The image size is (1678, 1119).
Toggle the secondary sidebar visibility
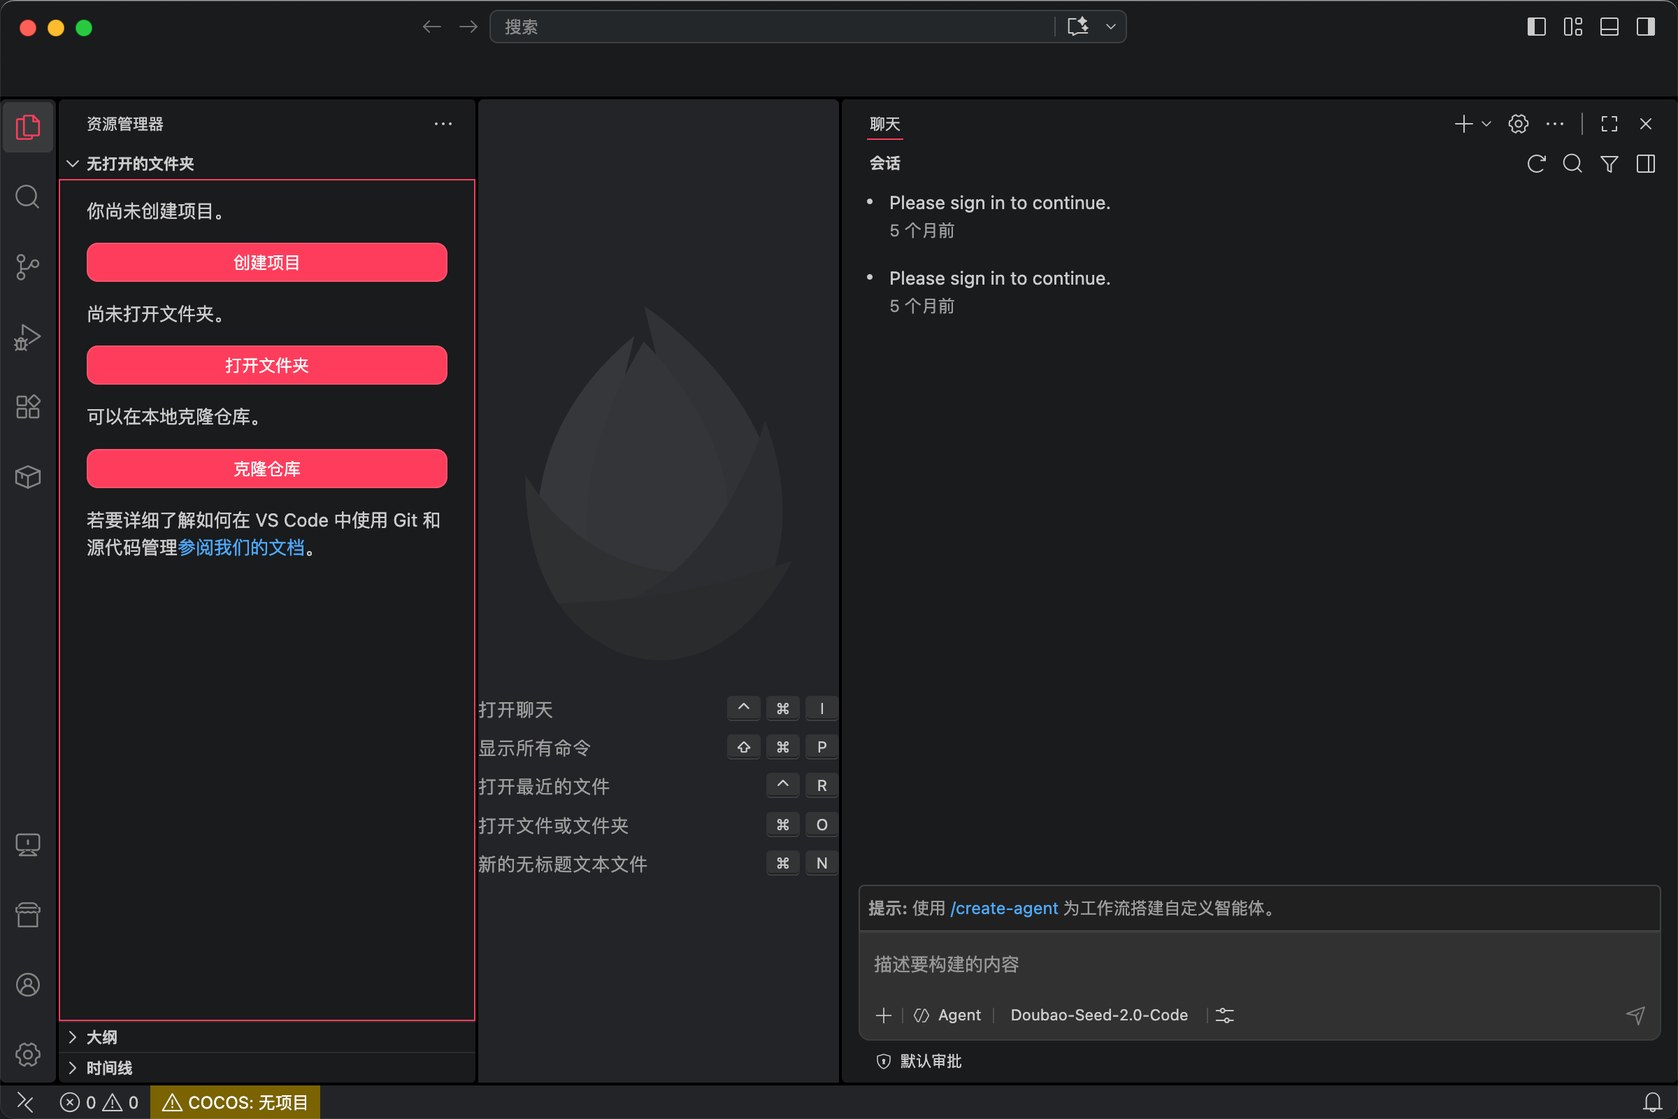[x=1646, y=27]
